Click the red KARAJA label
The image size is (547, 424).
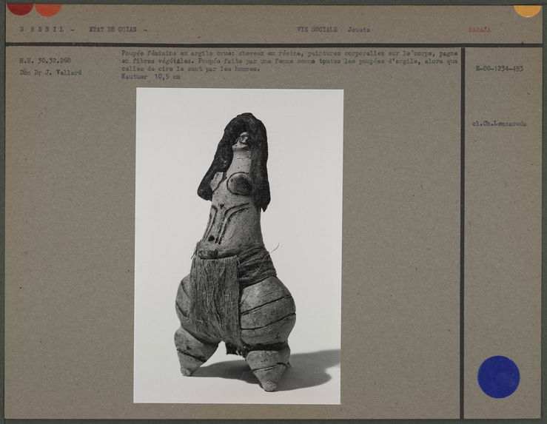[479, 30]
